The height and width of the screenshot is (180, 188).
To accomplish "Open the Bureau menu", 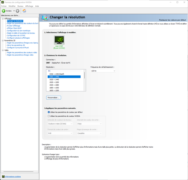I will click(20, 6).
